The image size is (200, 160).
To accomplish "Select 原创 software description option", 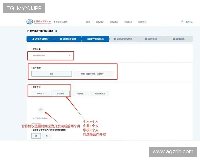I will click(x=52, y=74).
